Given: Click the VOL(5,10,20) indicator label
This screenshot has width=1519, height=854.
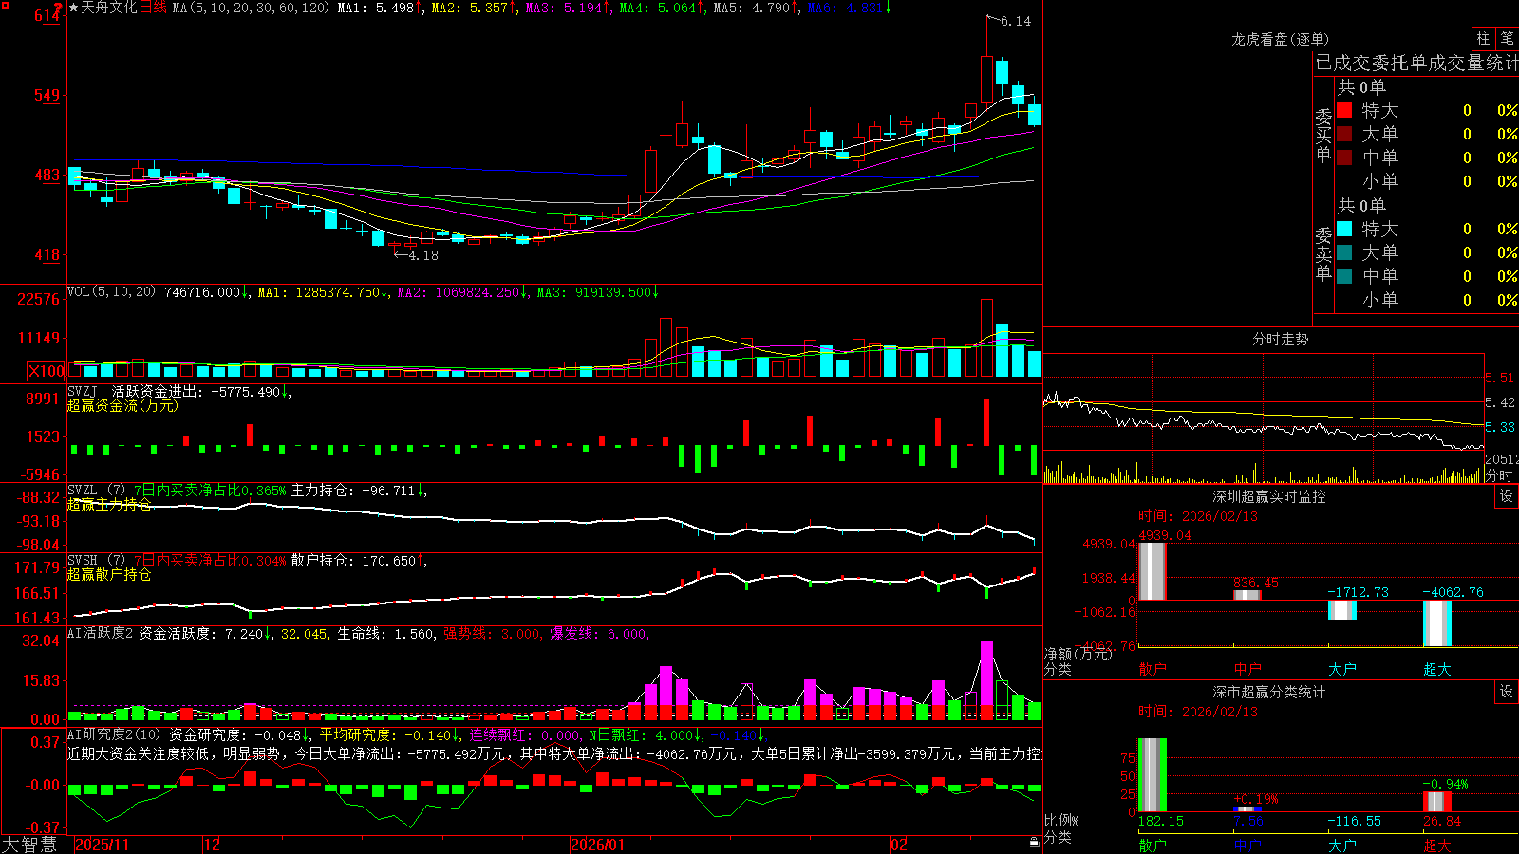Looking at the screenshot, I should click(111, 292).
